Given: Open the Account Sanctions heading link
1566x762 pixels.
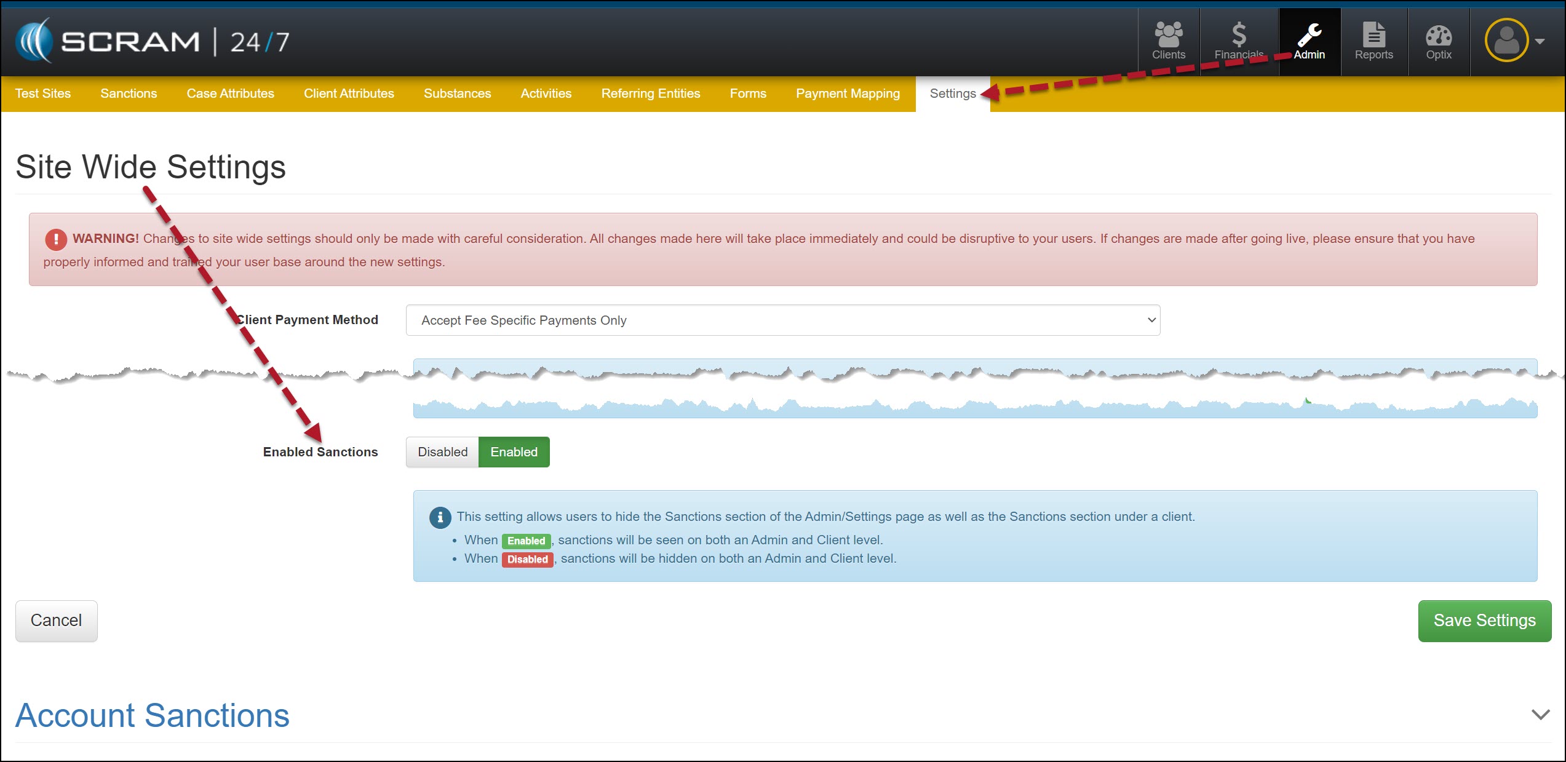Looking at the screenshot, I should (x=153, y=715).
